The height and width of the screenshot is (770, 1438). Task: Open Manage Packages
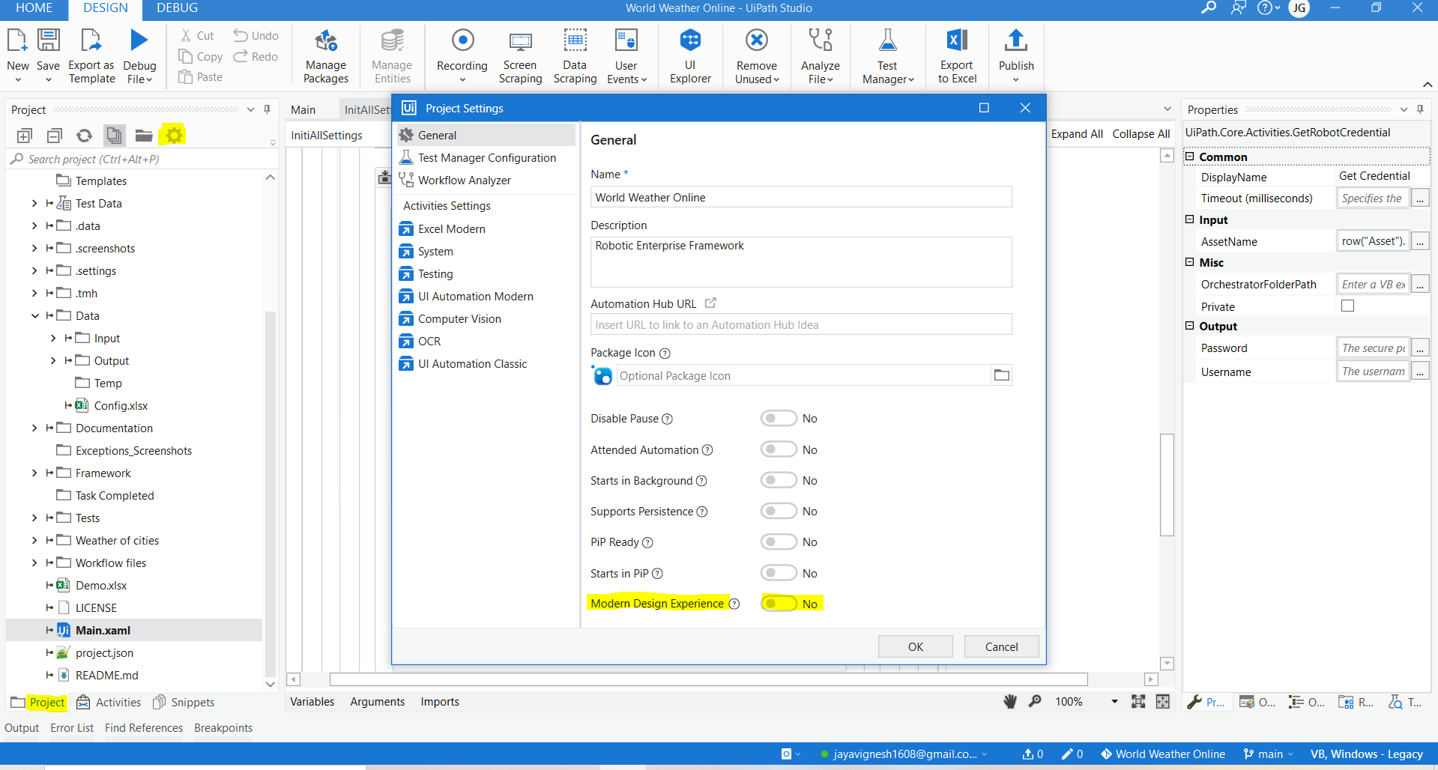[x=326, y=56]
